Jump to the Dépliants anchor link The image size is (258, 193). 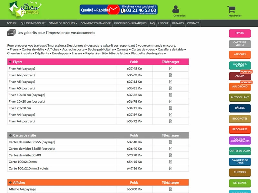[x=42, y=53]
